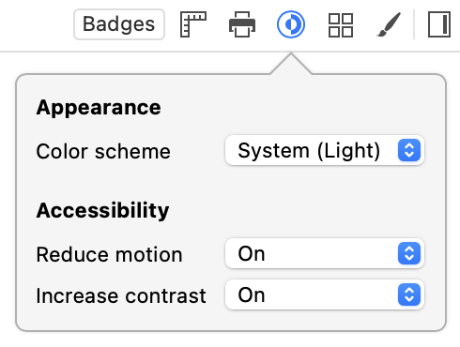Screen dimensions: 460x347
Task: Toggle the layout rulers icon
Action: click(193, 24)
